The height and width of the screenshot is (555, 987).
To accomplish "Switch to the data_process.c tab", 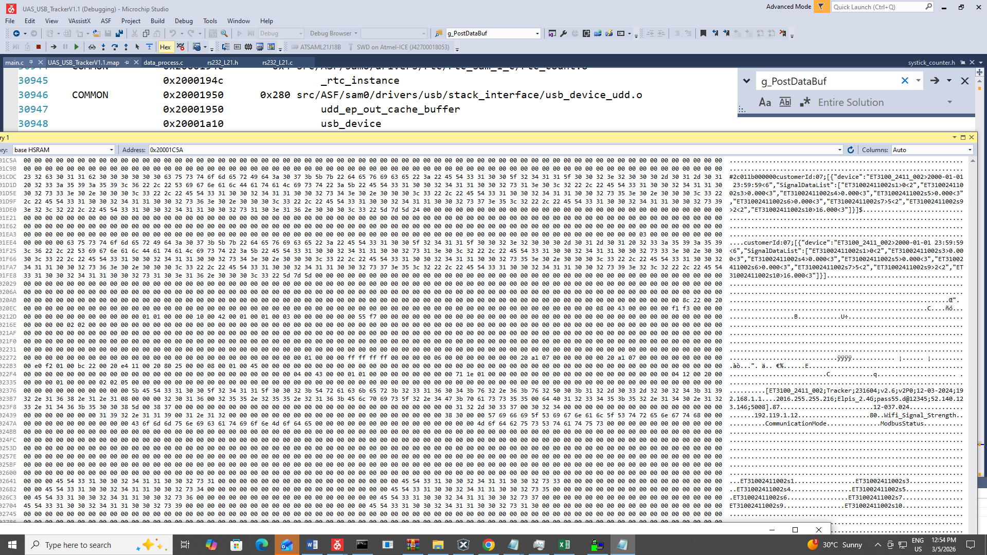I will [x=163, y=63].
